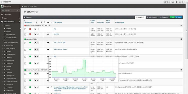Click the clock showing 10:03
The image size is (188, 94).
(x=167, y=2)
